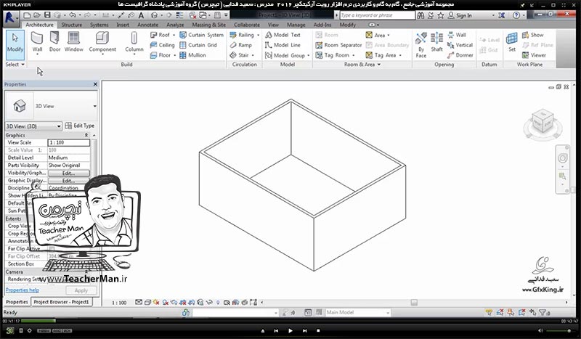Toggle Select Links in status bar
581x339 pixels.
click(489, 312)
